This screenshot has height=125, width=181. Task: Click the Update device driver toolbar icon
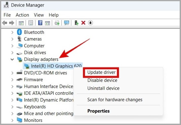click(x=57, y=23)
